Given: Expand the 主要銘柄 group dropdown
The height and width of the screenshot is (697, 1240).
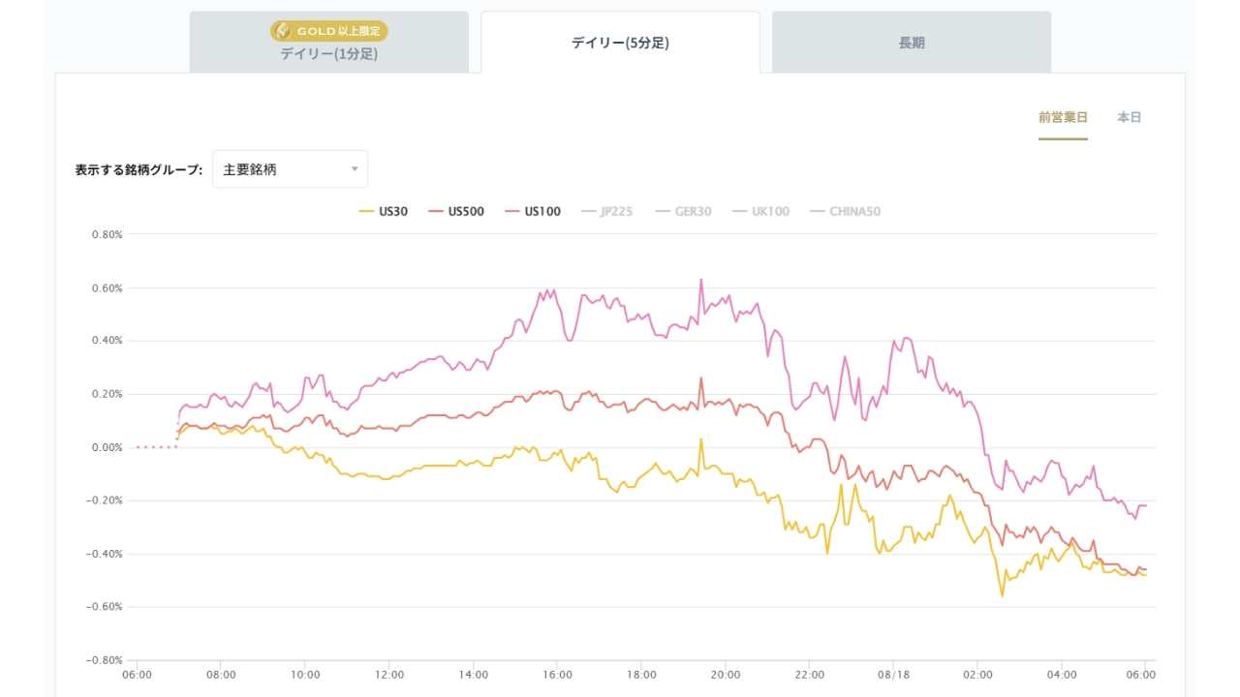Looking at the screenshot, I should (290, 169).
